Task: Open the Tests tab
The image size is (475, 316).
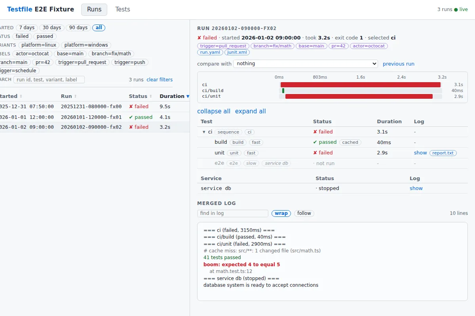Action: click(123, 9)
